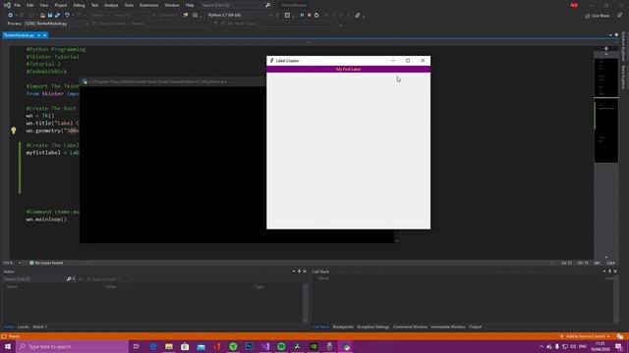
Task: Click the Navigate Backward toolbar icon
Action: [x=11, y=16]
